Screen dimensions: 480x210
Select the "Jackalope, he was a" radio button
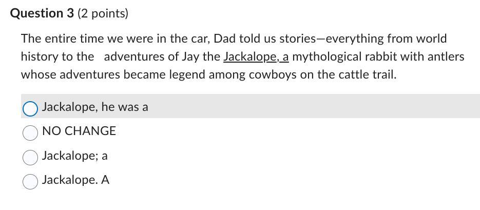pyautogui.click(x=30, y=109)
